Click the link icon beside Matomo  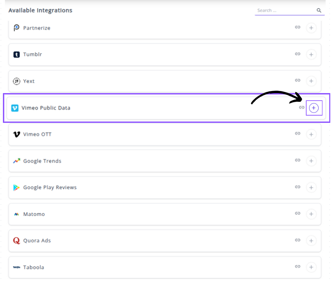click(298, 213)
